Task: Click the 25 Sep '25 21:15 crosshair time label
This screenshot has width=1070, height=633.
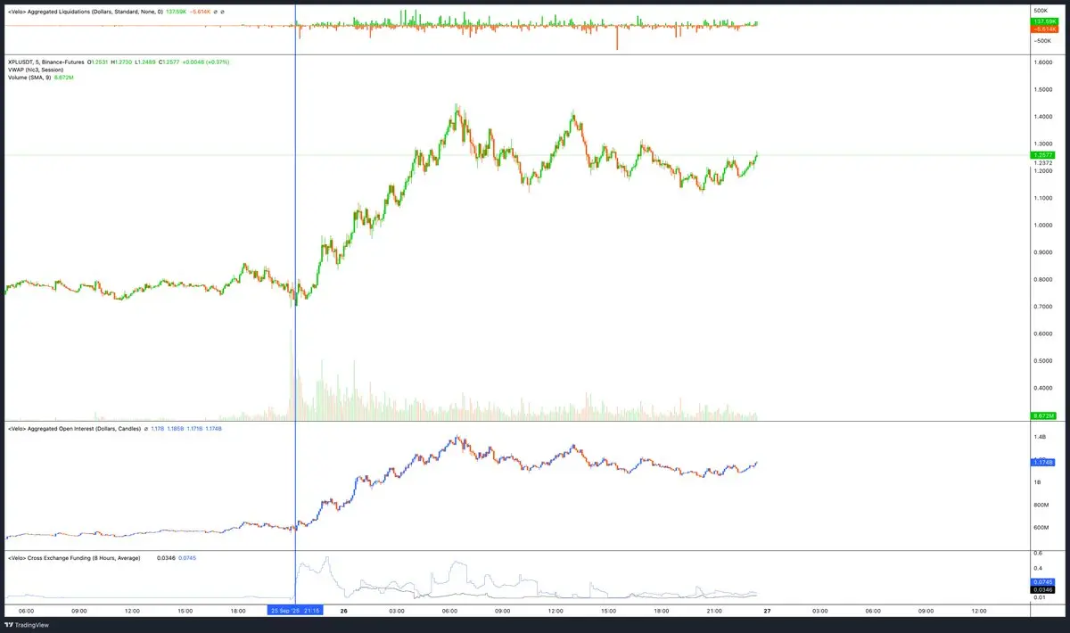Action: [295, 611]
